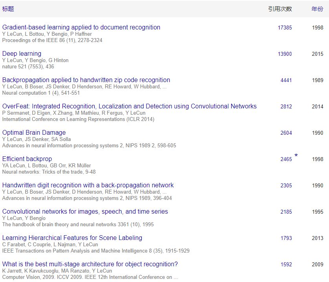Click the 4441 citation count

click(286, 81)
